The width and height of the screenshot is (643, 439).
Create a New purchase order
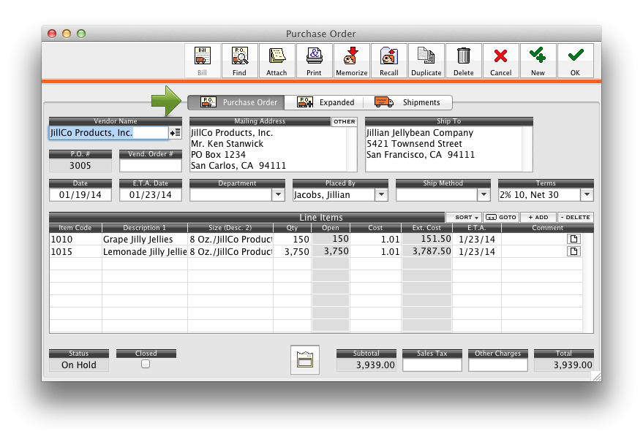coord(538,61)
